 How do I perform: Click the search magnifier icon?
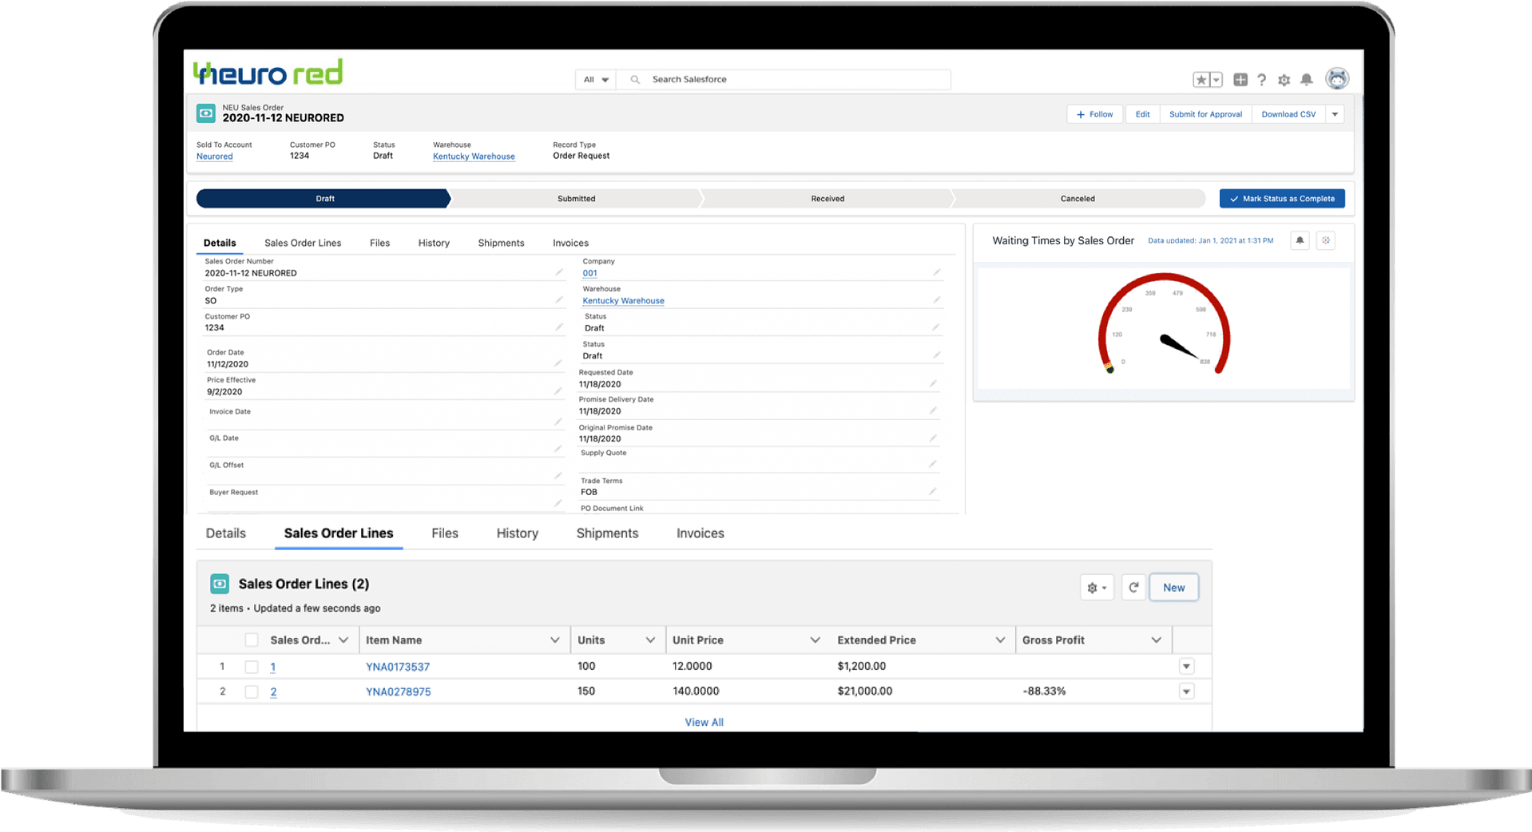point(635,80)
